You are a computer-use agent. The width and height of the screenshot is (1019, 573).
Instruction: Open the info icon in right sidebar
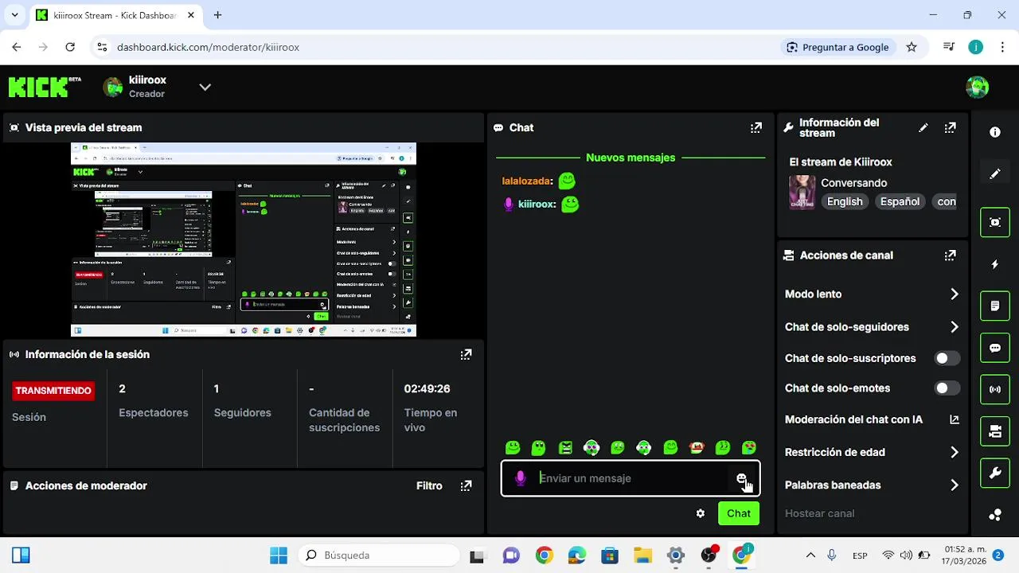click(x=995, y=132)
